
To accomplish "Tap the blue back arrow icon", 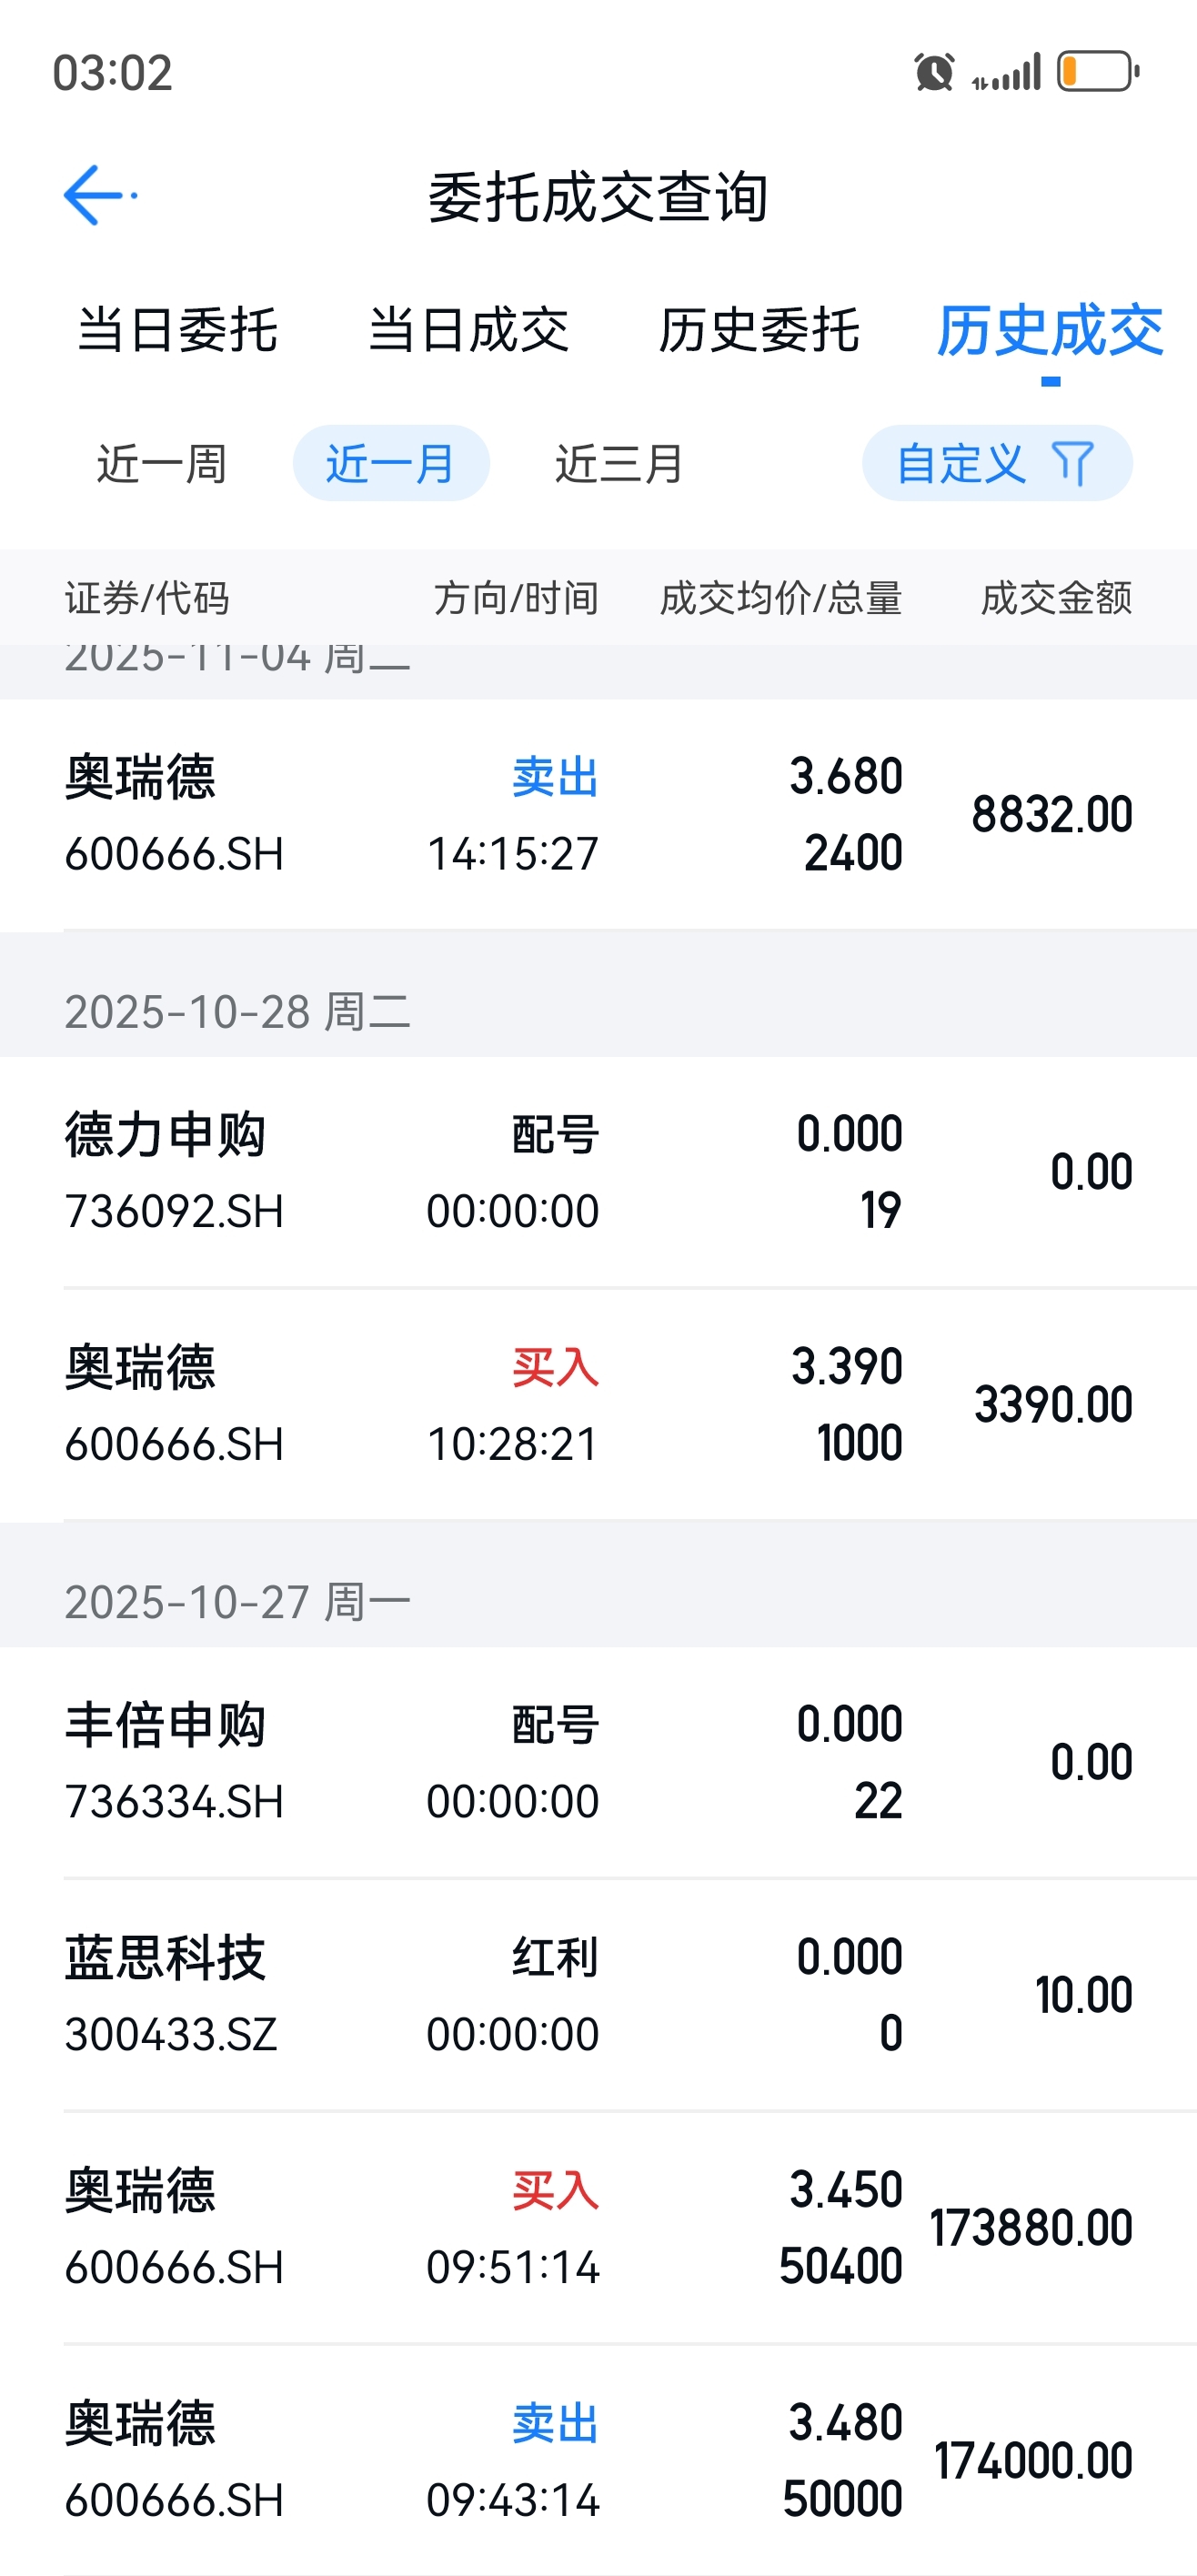I will click(96, 195).
